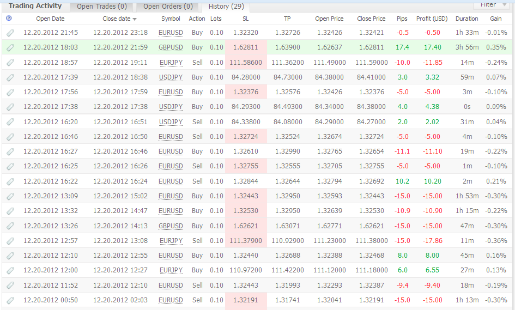
Task: Sort by the TP column header
Action: coord(287,19)
